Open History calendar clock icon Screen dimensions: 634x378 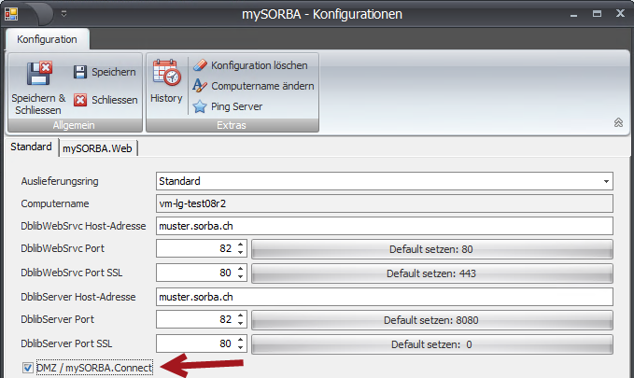(x=166, y=73)
